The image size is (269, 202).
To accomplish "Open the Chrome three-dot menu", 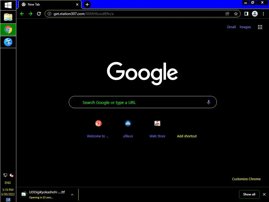I will click(x=263, y=14).
